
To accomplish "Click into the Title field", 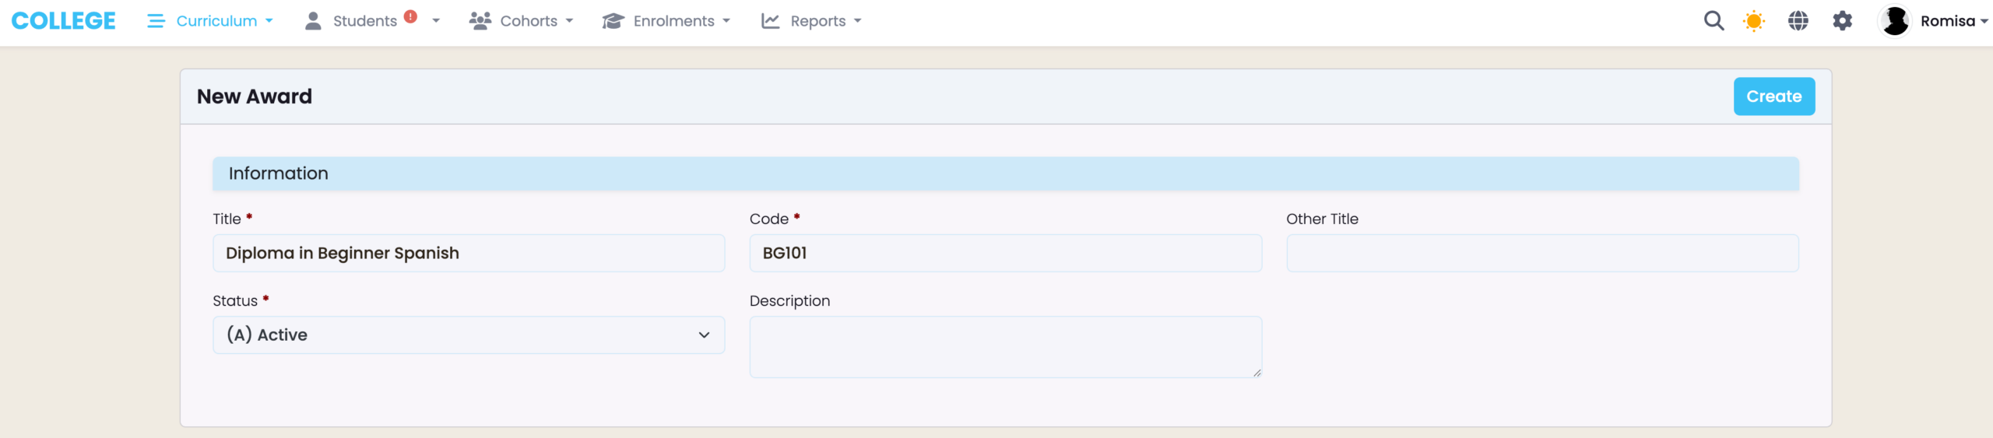I will (469, 254).
